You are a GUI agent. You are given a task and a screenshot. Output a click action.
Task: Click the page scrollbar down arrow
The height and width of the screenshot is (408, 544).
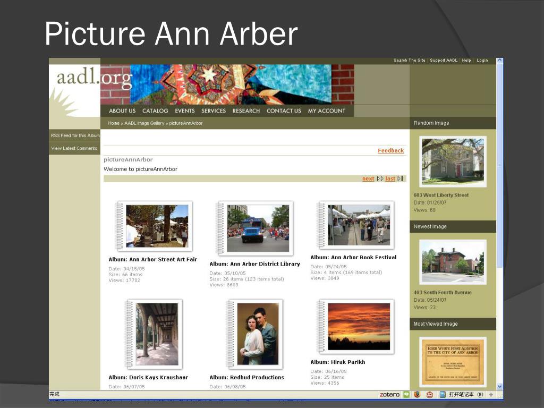click(x=499, y=386)
